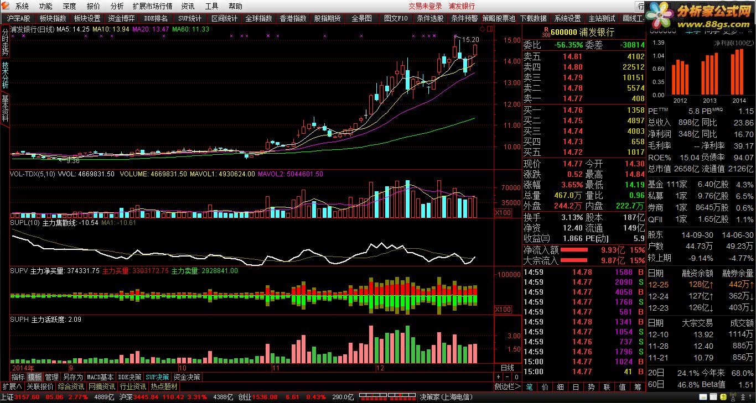Click the 管理 tab below chart
Image resolution: width=756 pixels, height=403 pixels.
(x=51, y=377)
